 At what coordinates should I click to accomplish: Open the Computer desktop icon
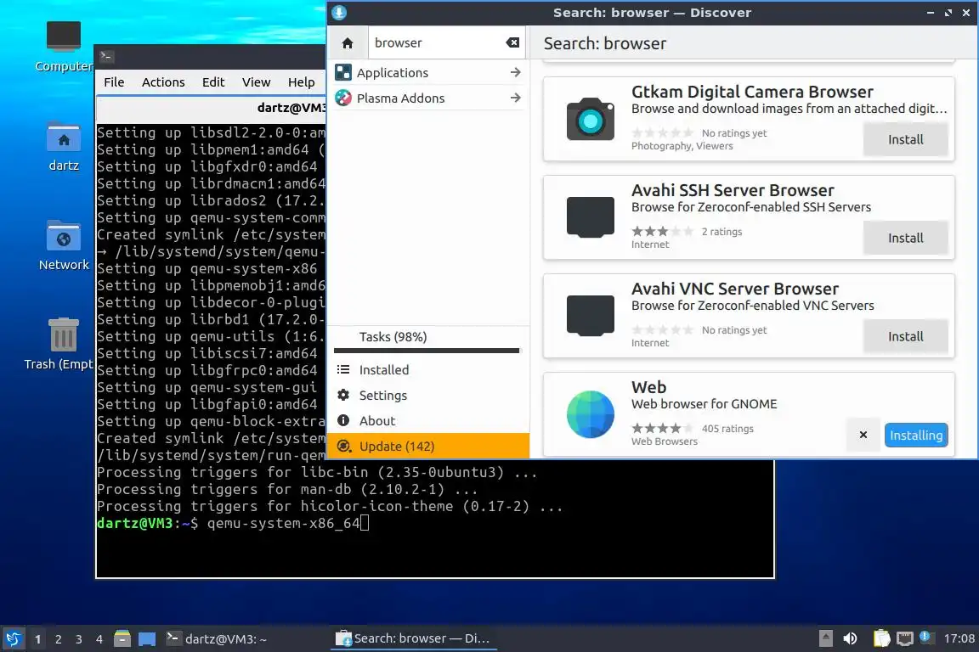[x=64, y=46]
